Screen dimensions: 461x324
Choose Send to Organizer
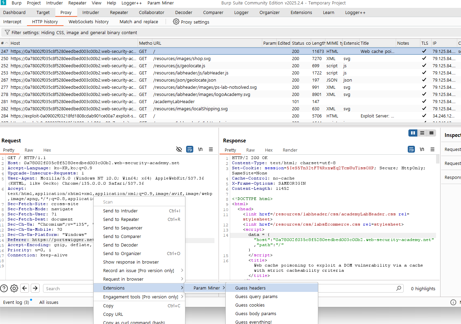pos(140,253)
